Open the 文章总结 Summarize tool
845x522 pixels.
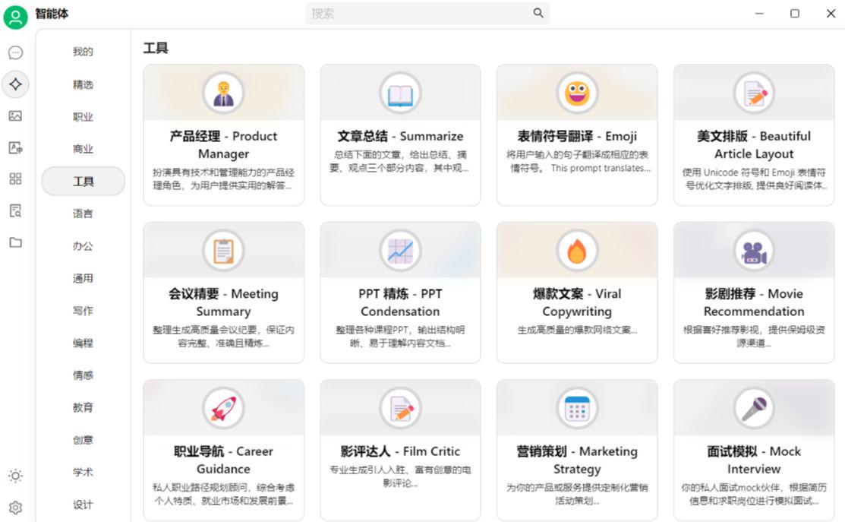click(400, 135)
